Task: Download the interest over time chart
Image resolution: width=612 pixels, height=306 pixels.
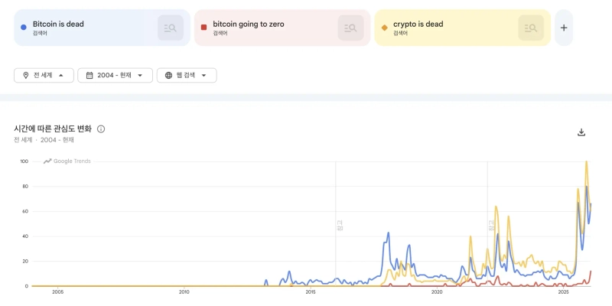Action: pyautogui.click(x=581, y=132)
